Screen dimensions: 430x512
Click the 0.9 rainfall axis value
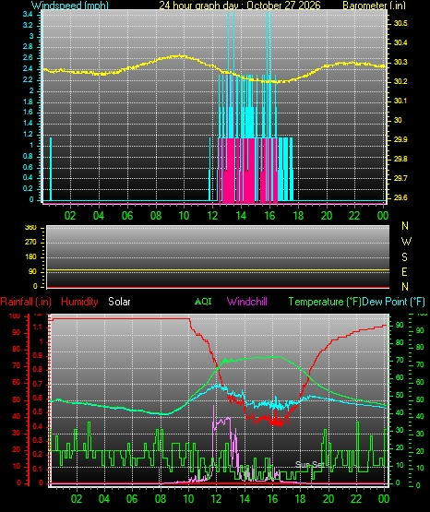[x=38, y=355]
